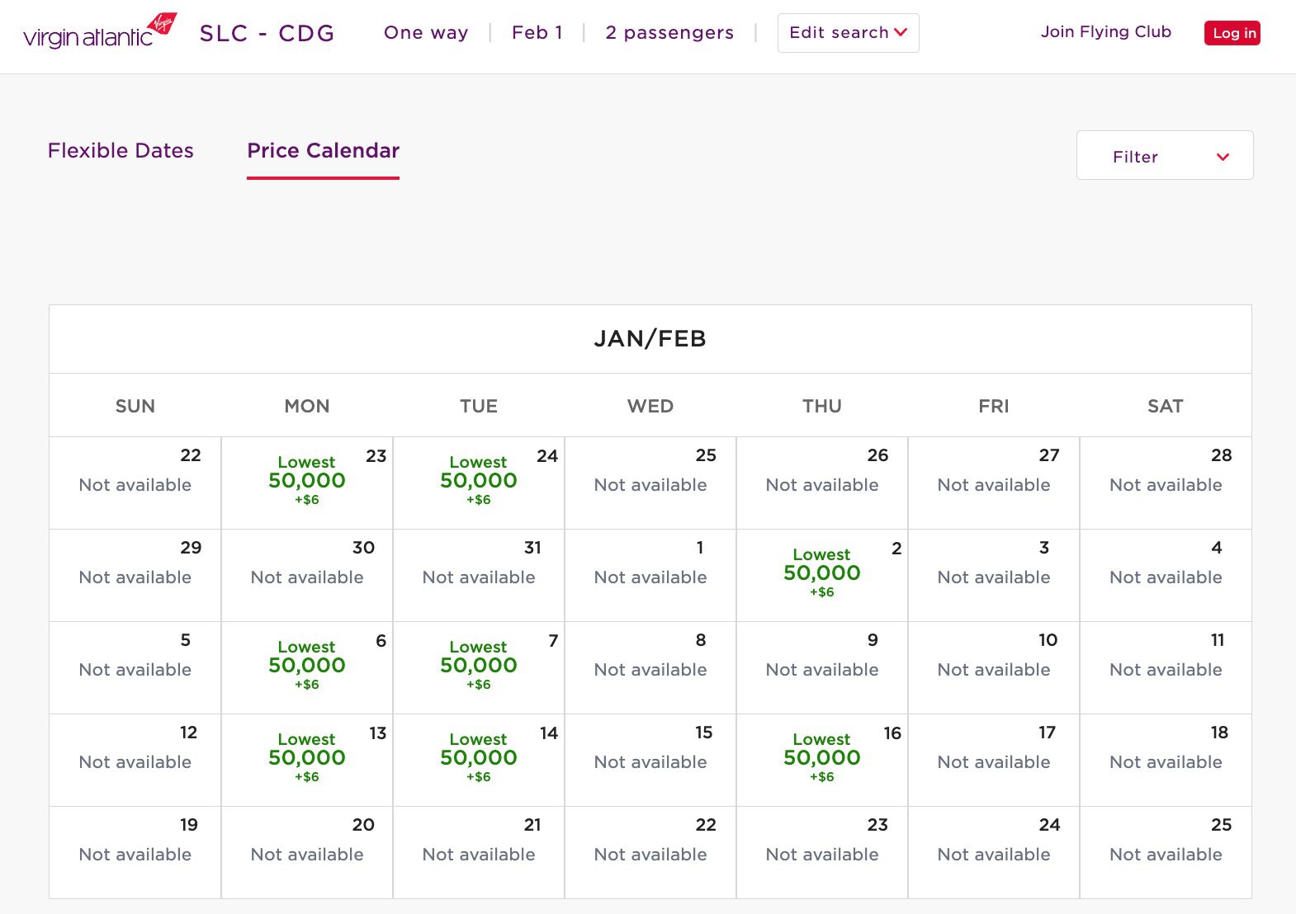Screen dimensions: 1296x914
Task: Click the Filter chevron arrow
Action: coord(1223,156)
